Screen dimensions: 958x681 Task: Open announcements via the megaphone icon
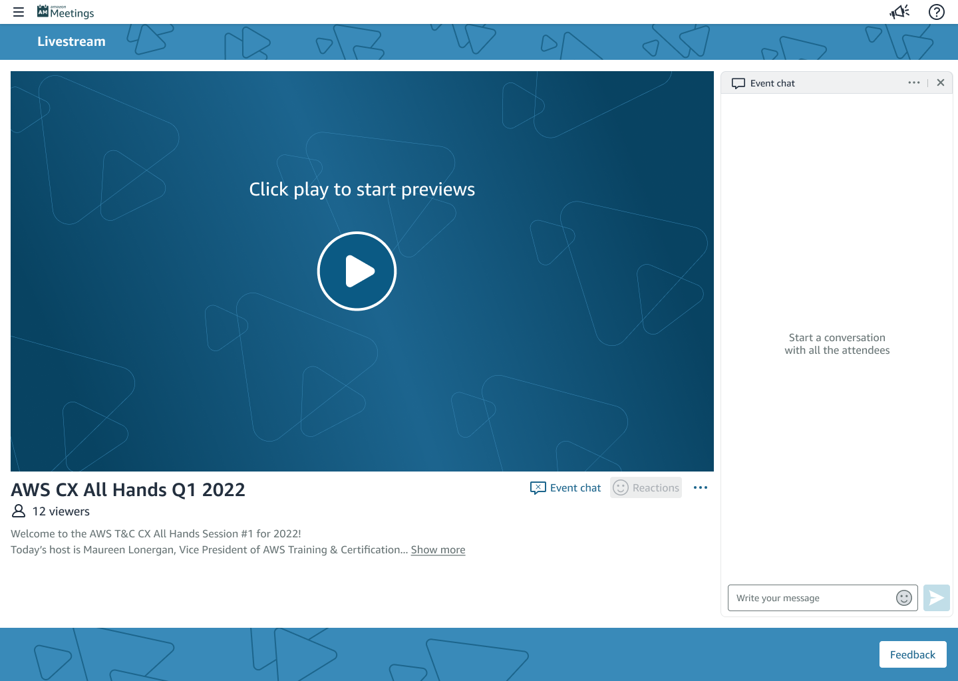[x=899, y=11]
